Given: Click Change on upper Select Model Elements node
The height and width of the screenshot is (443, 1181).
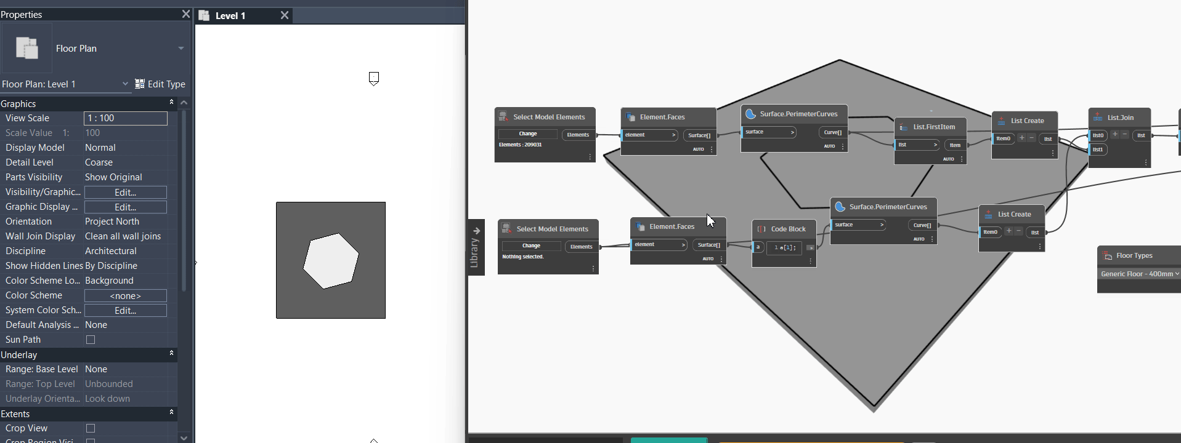Looking at the screenshot, I should tap(528, 134).
